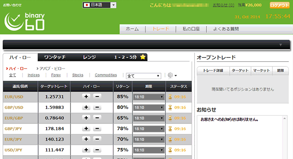Image resolution: width=293 pixels, height=159 pixels.
Task: Open the お知らせ (0) link
Action: pos(223,5)
